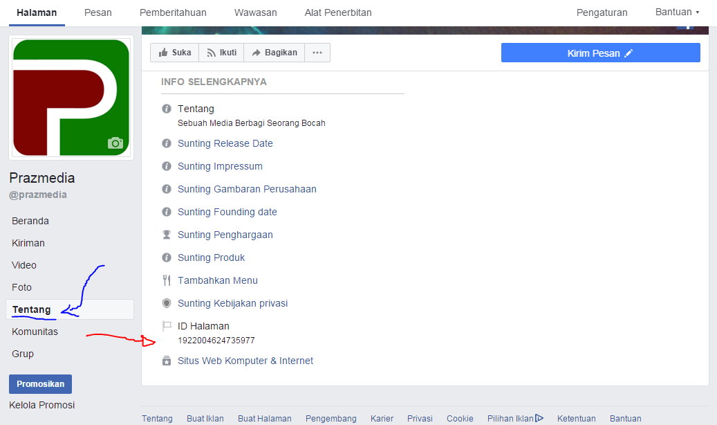The height and width of the screenshot is (425, 717).
Task: Open the Bantuan dropdown menu
Action: pyautogui.click(x=676, y=12)
